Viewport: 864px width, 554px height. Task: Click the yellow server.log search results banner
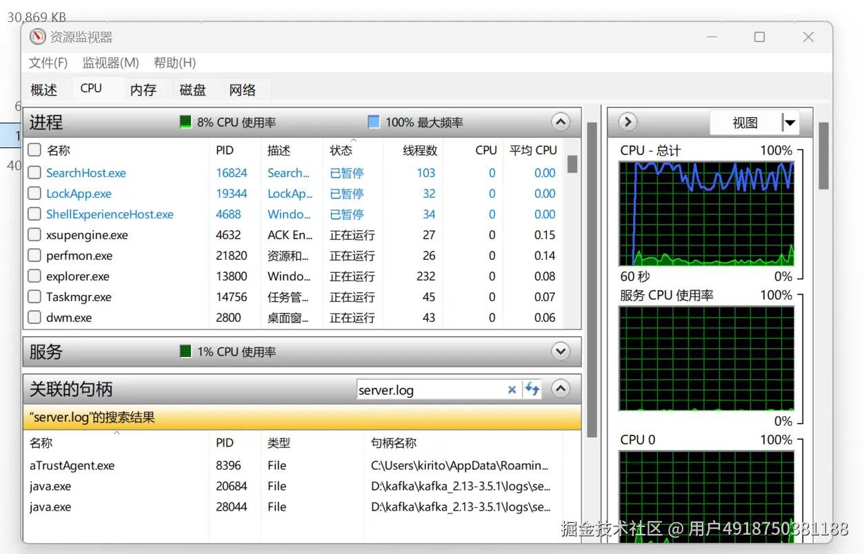[x=302, y=417]
